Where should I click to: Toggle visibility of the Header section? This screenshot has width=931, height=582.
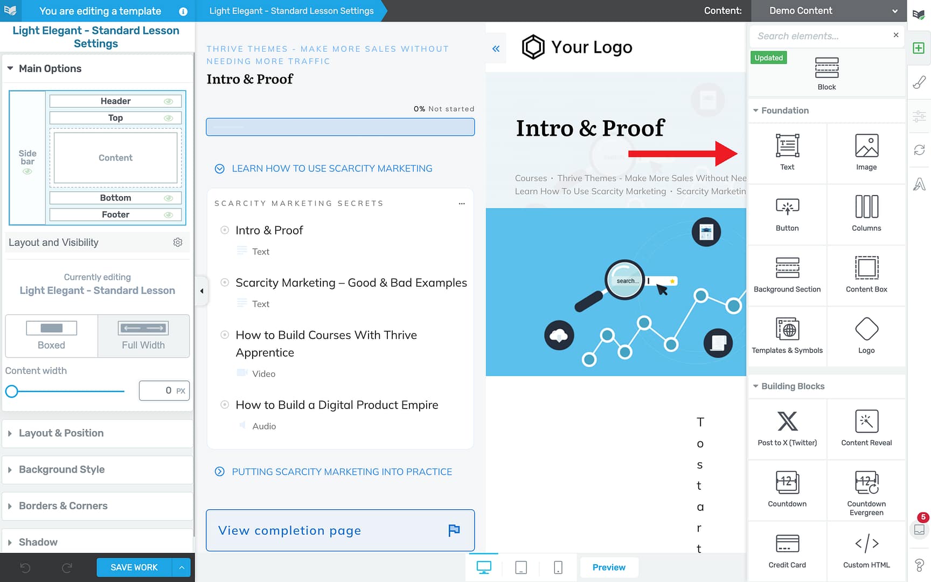169,101
